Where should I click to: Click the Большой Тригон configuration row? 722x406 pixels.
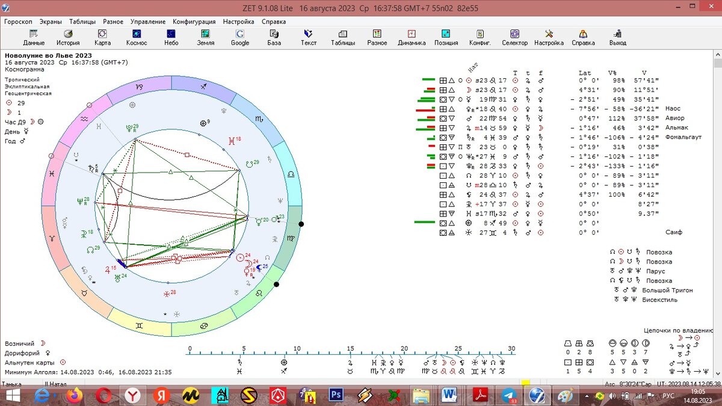pos(667,291)
